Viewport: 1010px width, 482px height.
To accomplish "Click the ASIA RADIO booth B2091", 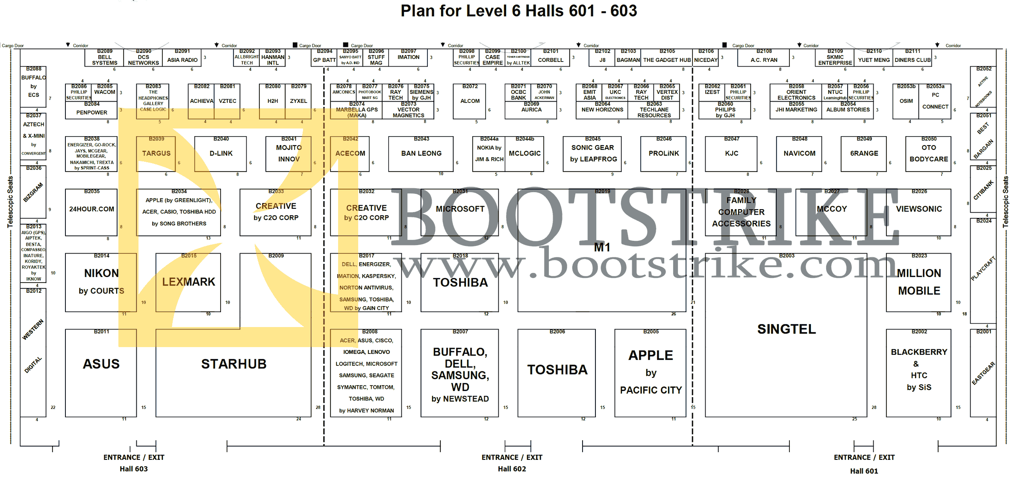I will 182,58.
